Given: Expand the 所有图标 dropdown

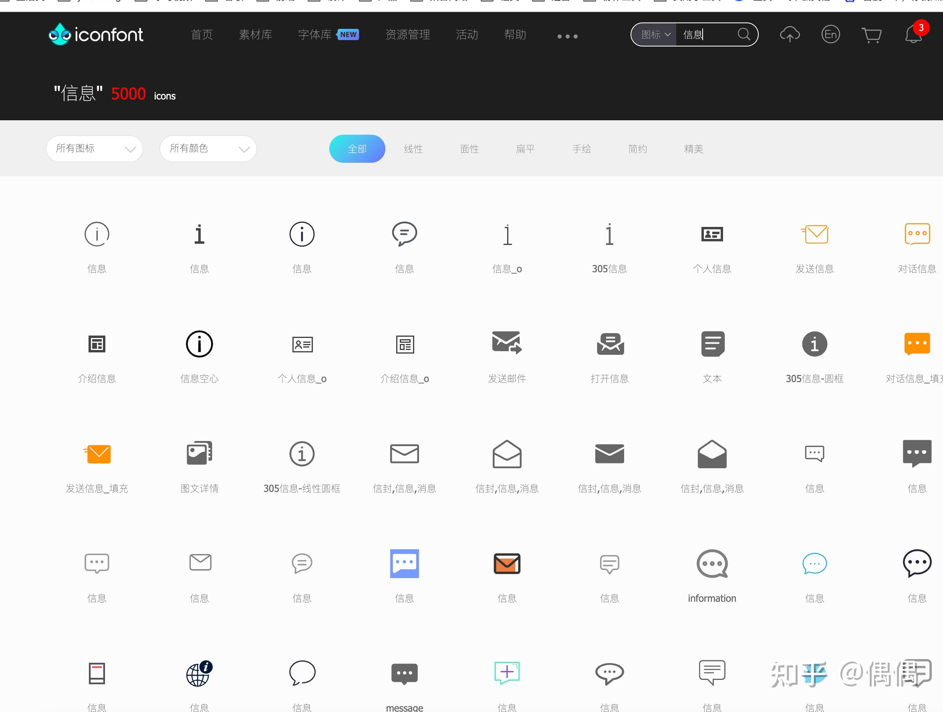Looking at the screenshot, I should tap(94, 148).
